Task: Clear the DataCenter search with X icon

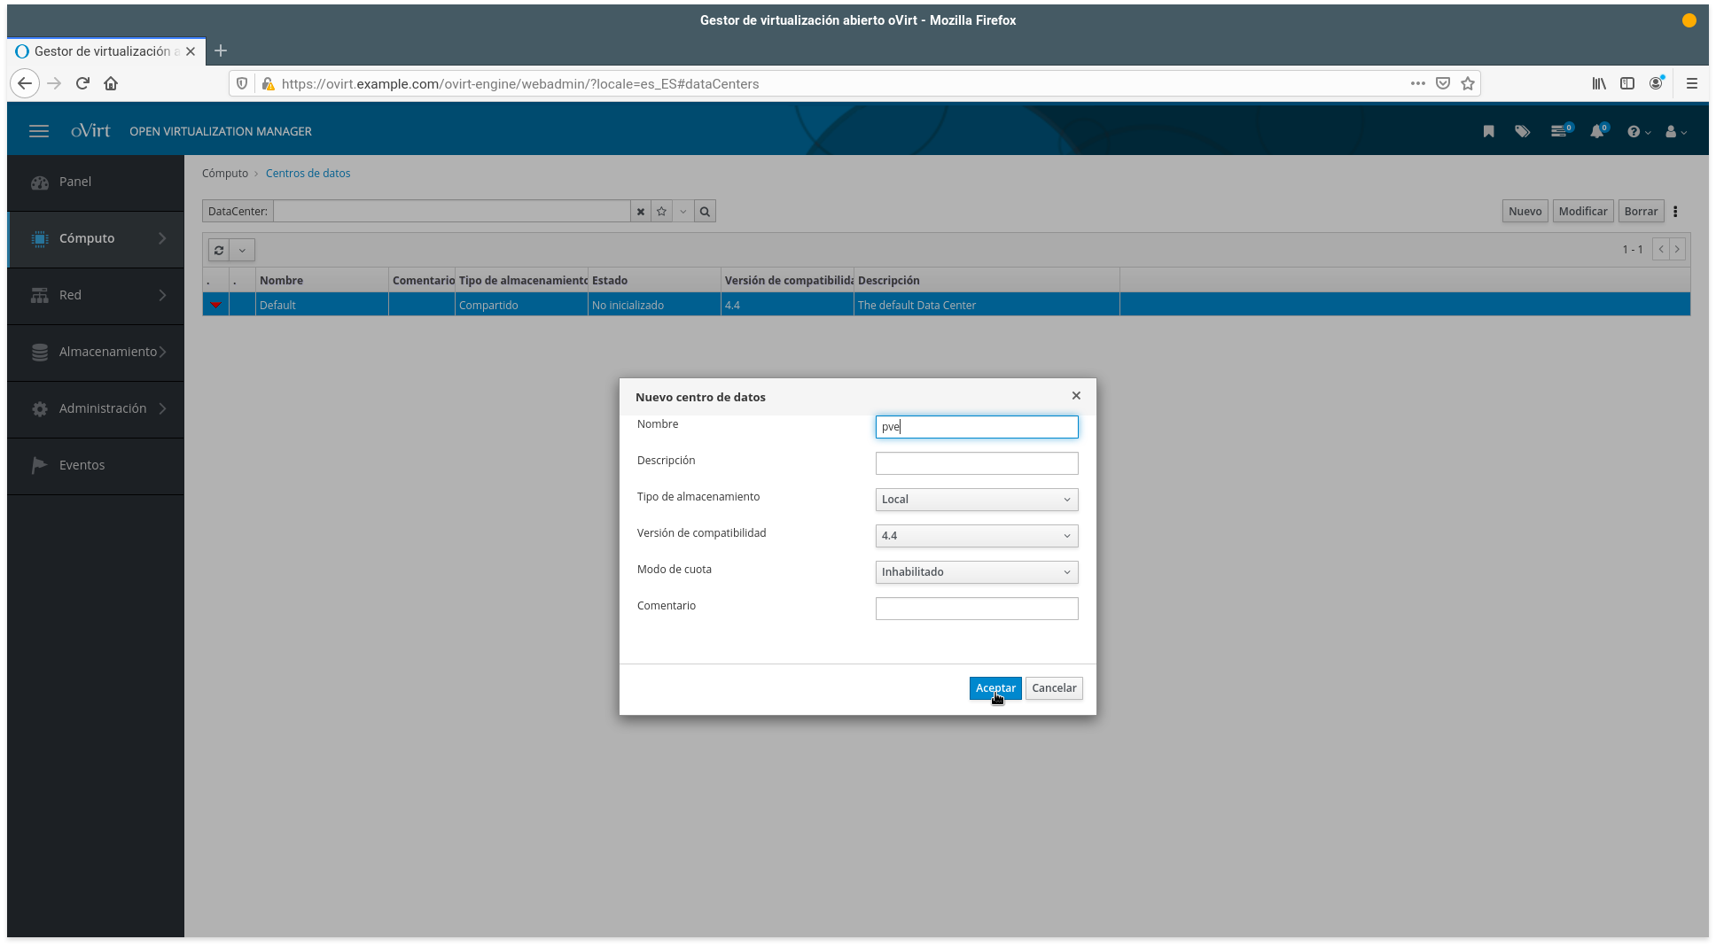Action: (x=641, y=212)
